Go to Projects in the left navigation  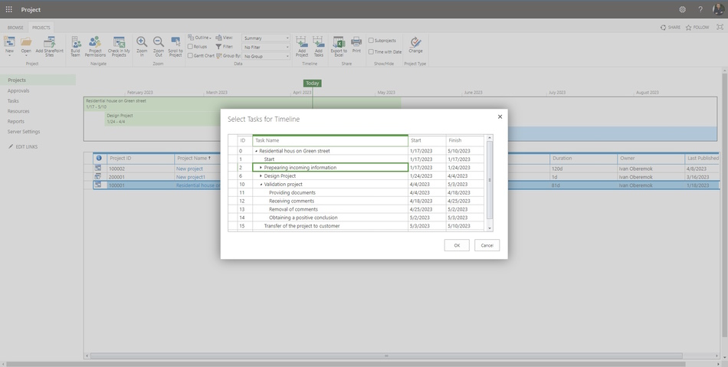pos(17,80)
